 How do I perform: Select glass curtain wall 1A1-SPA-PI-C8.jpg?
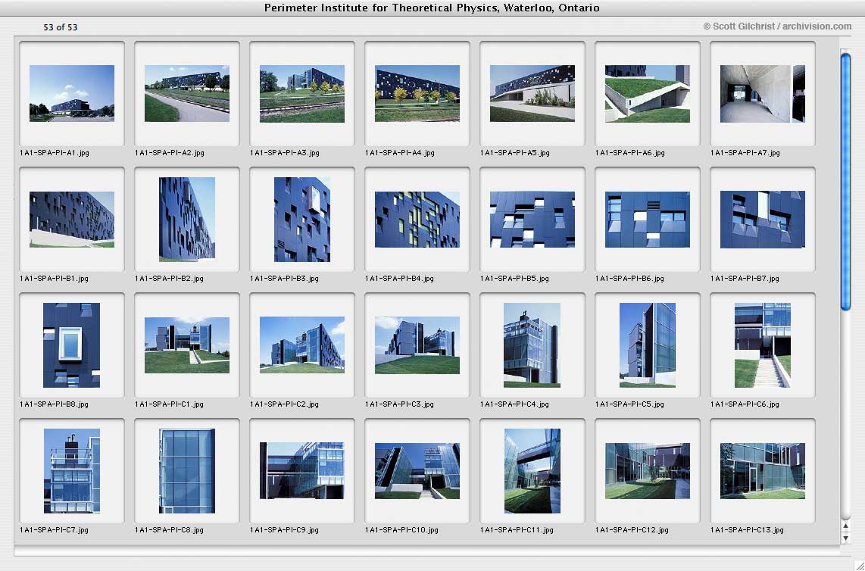[187, 470]
